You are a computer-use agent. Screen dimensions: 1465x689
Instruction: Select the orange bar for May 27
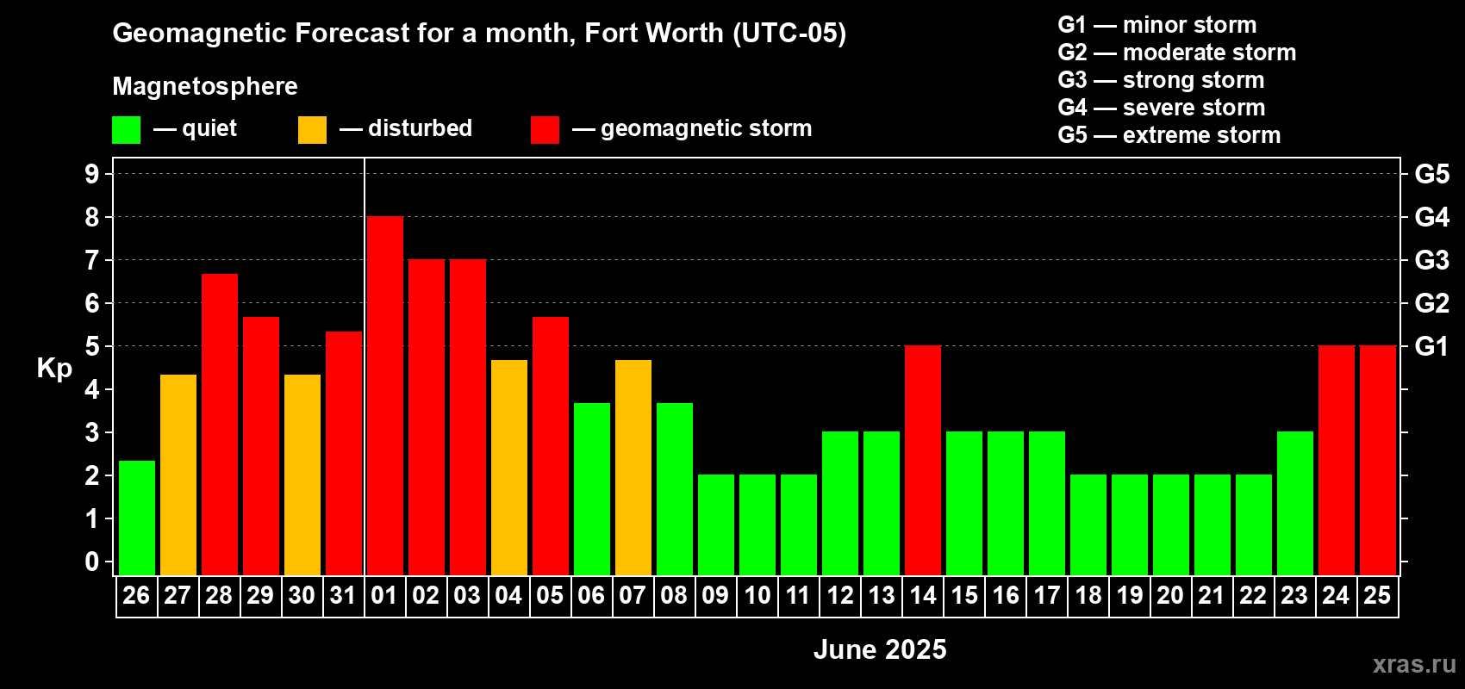(178, 475)
